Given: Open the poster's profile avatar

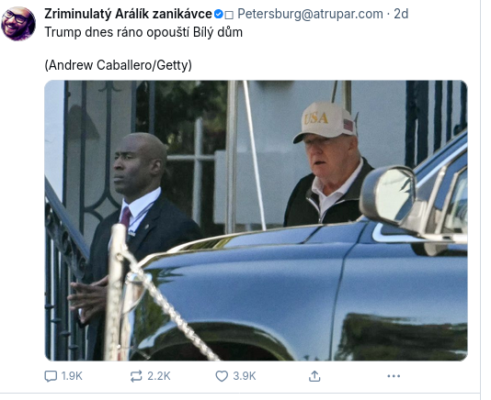Looking at the screenshot, I should 18,24.
